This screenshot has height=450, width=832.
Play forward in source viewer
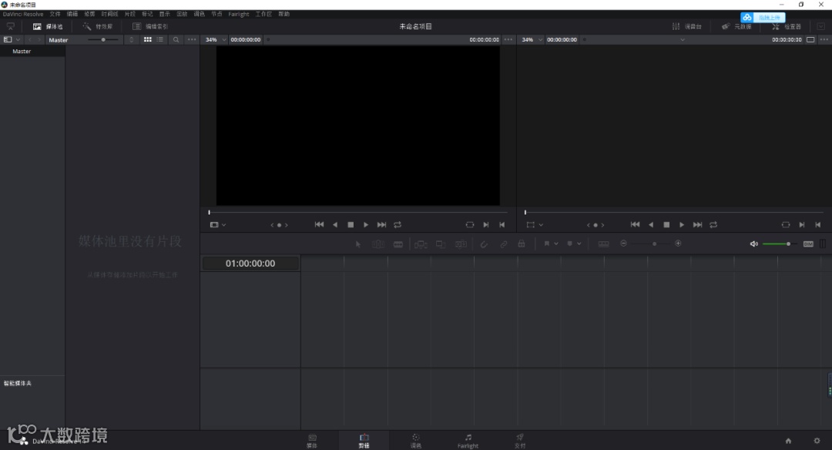[366, 225]
